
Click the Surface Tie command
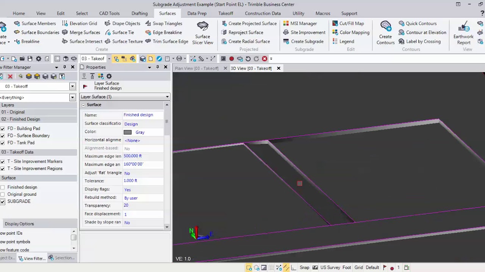(119, 32)
